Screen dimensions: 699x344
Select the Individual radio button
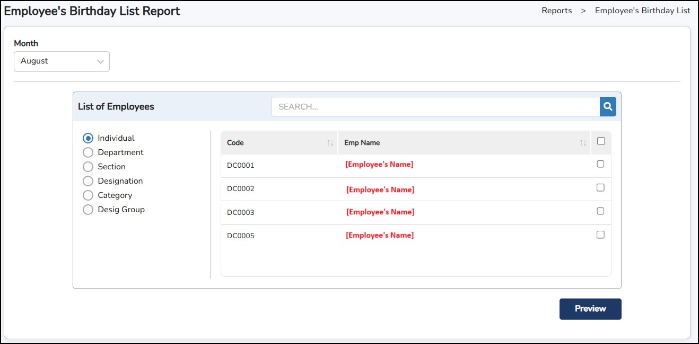pos(88,138)
